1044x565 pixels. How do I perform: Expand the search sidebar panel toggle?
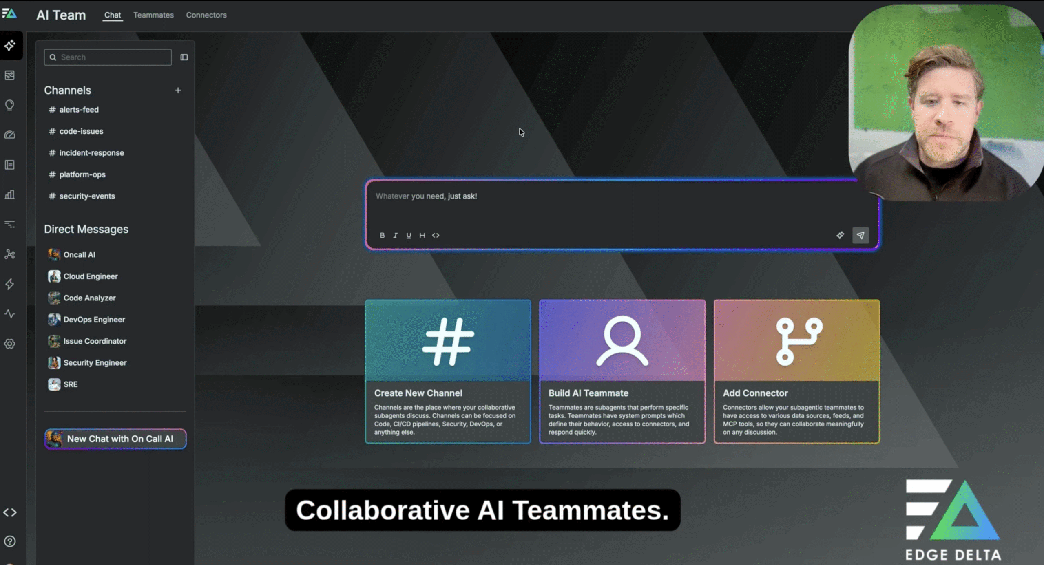click(184, 57)
